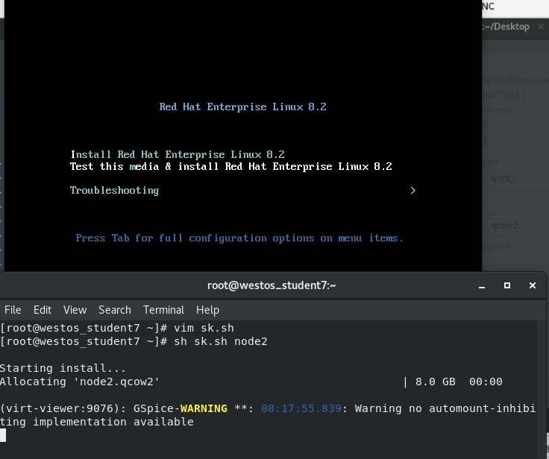Click the yellow WARNING text in terminal
Viewport: 549px width, 459px height.
pos(204,408)
